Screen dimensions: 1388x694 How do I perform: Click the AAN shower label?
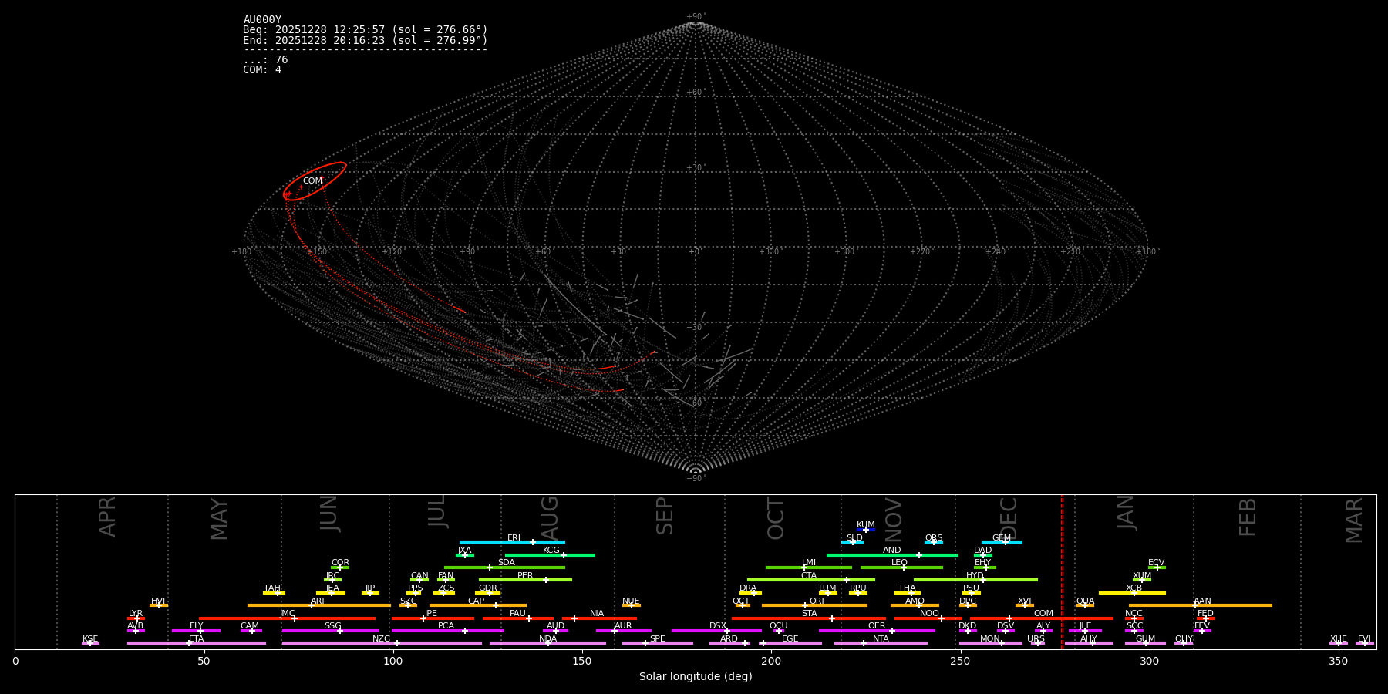[1203, 601]
